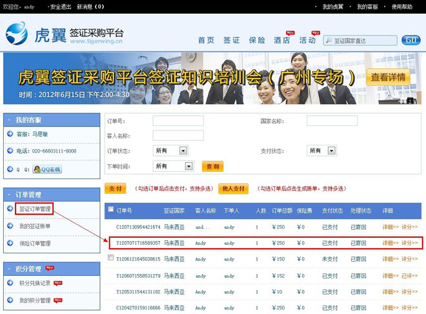Screen dimensions: 426x314
Task: Click the arrow icon beside 客服: 马思敏
Action: tap(10, 134)
